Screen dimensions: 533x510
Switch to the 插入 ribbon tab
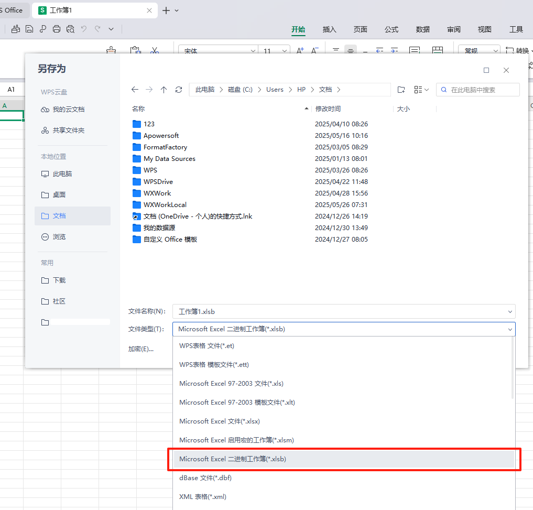[329, 29]
